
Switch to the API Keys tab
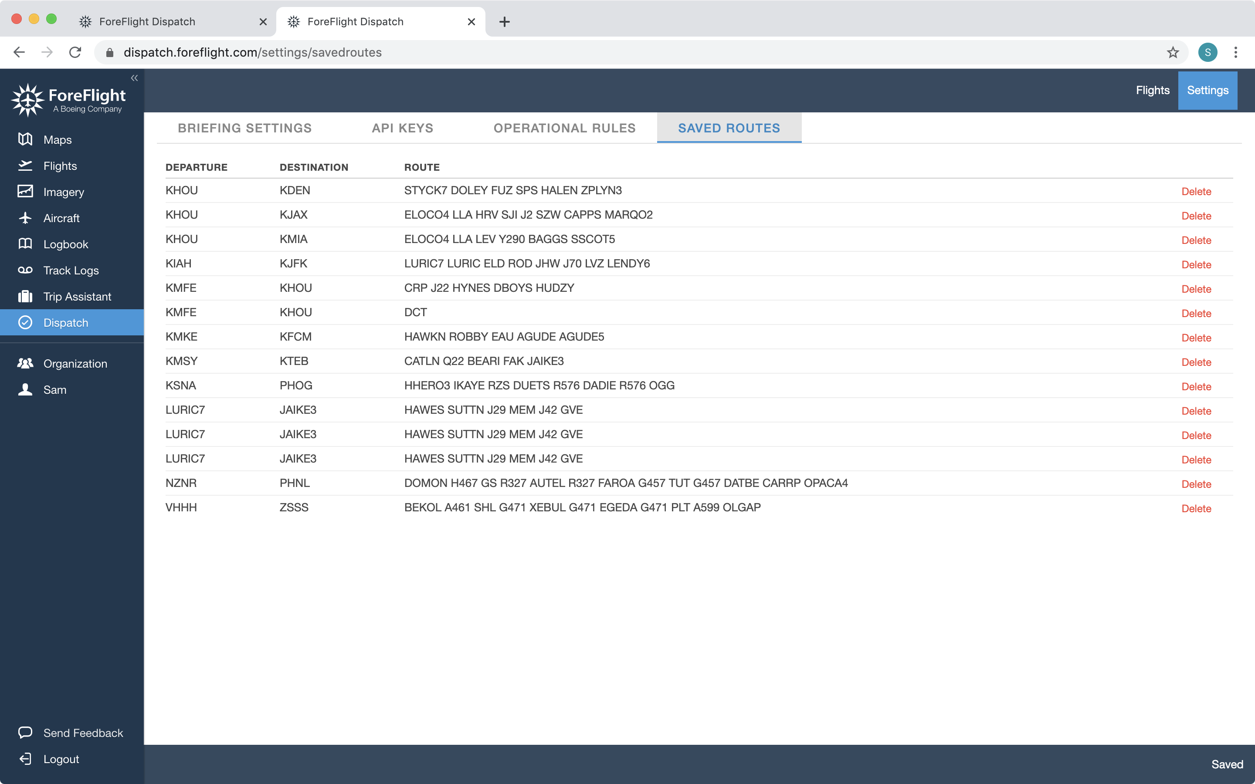click(x=402, y=128)
